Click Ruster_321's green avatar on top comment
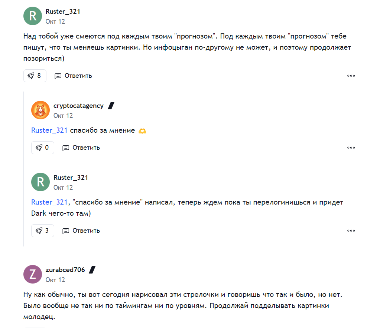Viewport: 367px width, 328px height. click(32, 16)
